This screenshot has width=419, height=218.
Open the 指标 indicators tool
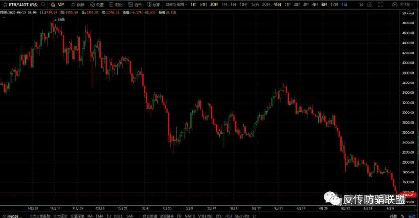(x=77, y=4)
